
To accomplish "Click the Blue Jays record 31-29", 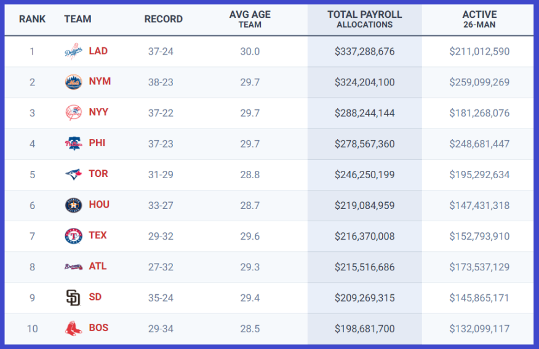I will [x=161, y=174].
